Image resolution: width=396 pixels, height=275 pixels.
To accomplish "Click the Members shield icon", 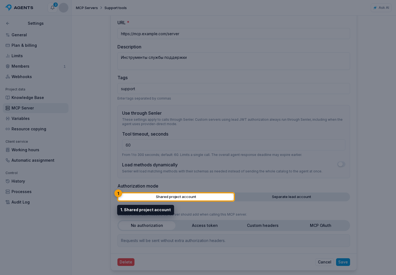I will (x=8, y=66).
